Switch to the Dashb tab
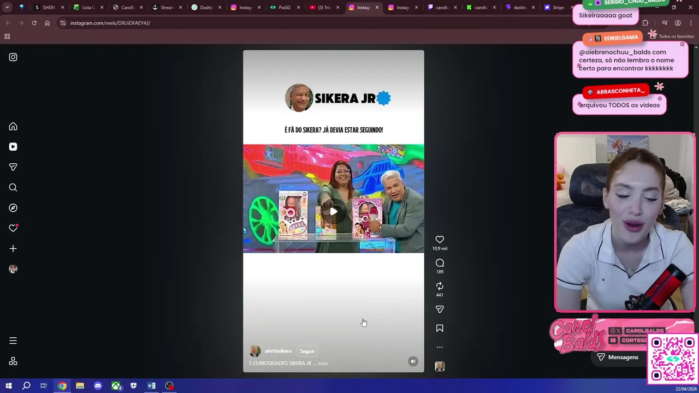This screenshot has width=699, height=393. pyautogui.click(x=206, y=8)
